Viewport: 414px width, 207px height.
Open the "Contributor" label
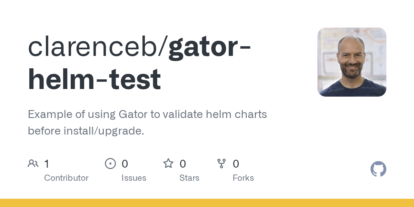pyautogui.click(x=66, y=178)
